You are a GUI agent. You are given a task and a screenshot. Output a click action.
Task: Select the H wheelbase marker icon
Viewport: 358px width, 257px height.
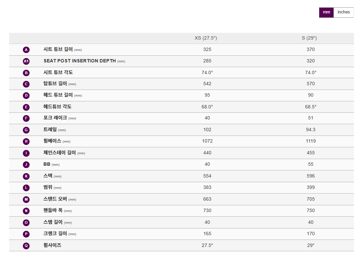pos(26,141)
